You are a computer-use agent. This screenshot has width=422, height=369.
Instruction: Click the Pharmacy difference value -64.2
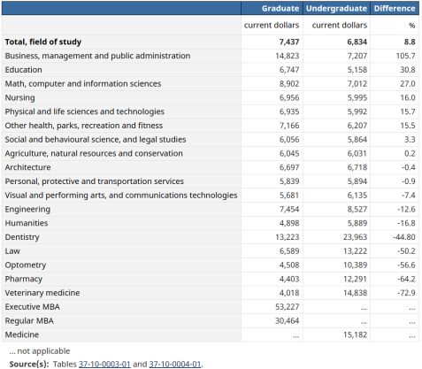tap(406, 279)
